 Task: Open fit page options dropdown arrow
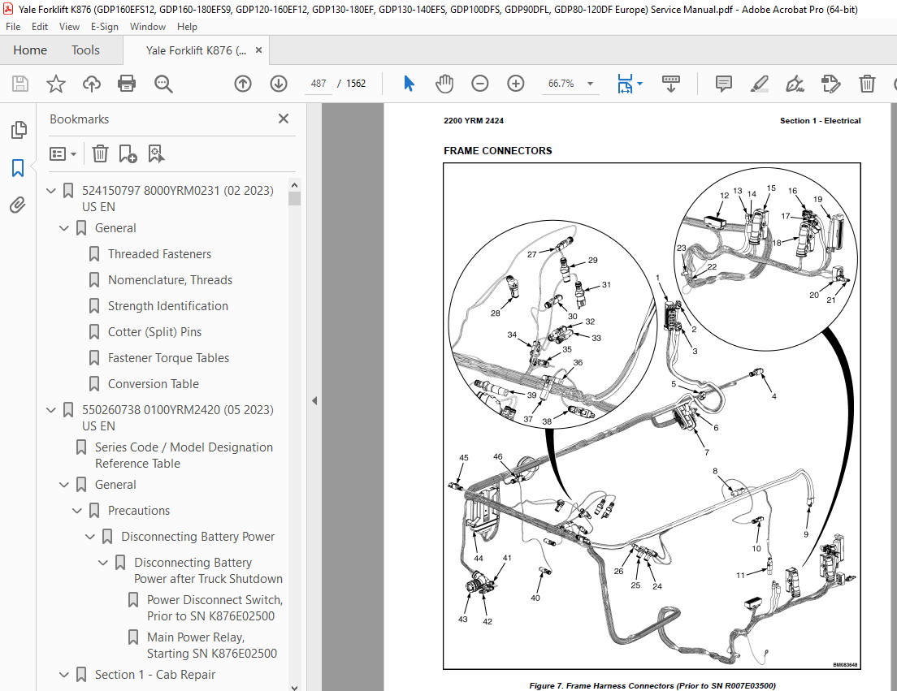click(639, 84)
